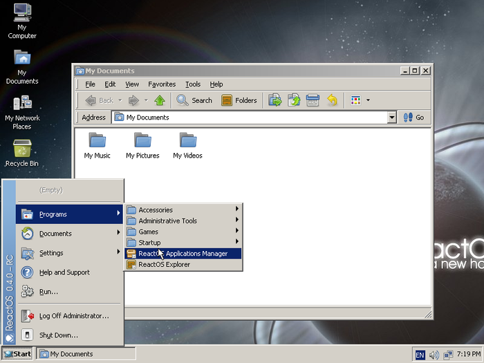
Task: Click the Undo yellow arrow icon
Action: [x=332, y=100]
